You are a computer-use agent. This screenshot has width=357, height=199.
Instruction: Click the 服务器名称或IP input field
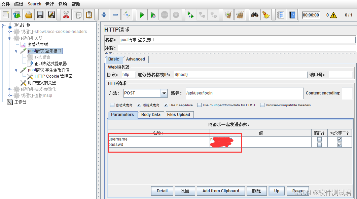pos(241,75)
